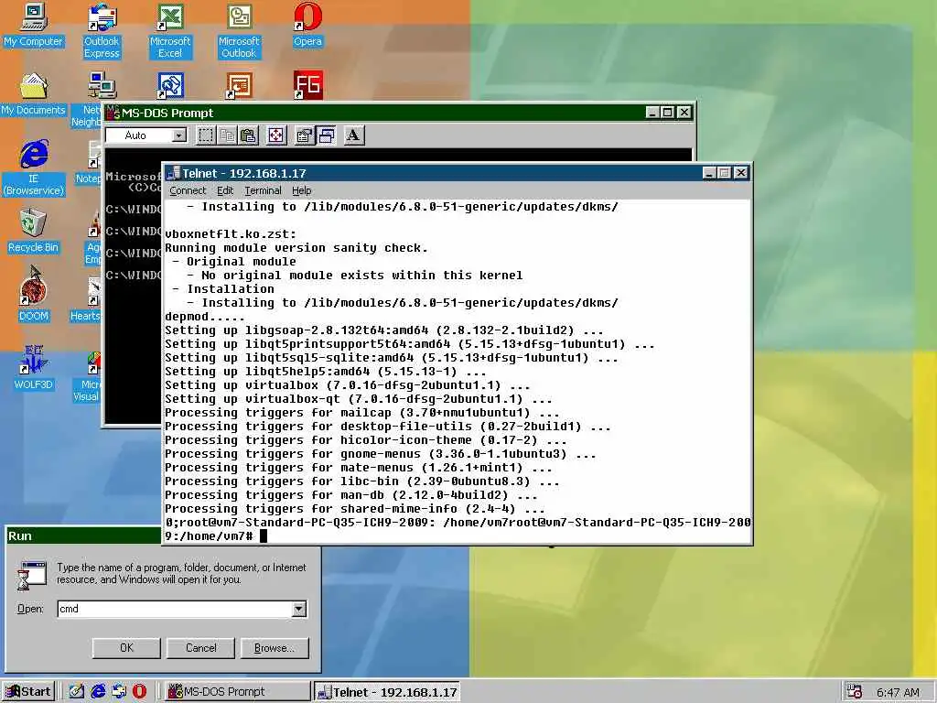Image resolution: width=937 pixels, height=703 pixels.
Task: Click the Paste icon in the MS-DOS Prompt toolbar
Action: 248,135
